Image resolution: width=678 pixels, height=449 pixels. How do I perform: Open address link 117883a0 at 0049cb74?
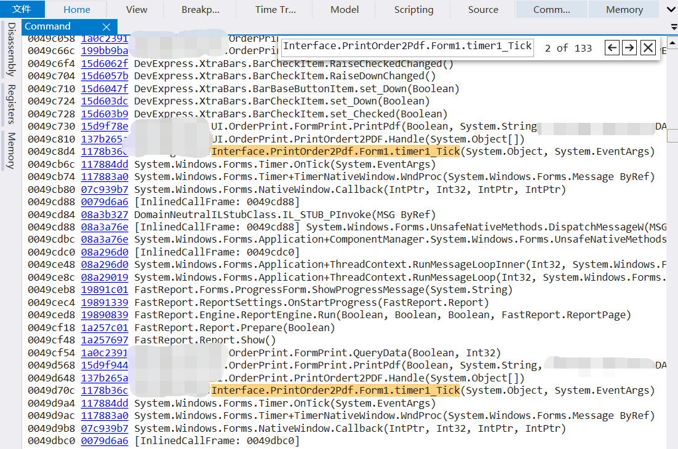(105, 177)
